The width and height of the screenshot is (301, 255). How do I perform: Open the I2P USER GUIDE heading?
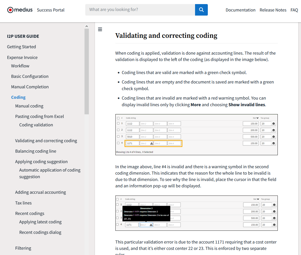(x=23, y=36)
